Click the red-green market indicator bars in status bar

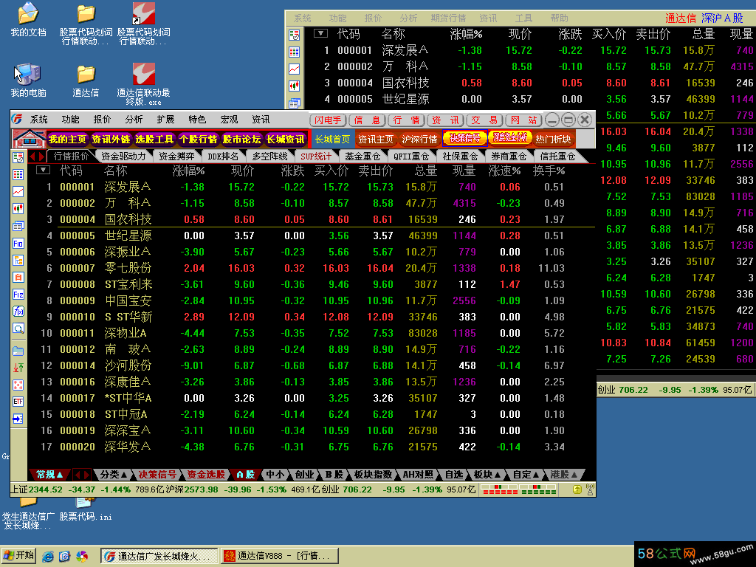tap(519, 490)
